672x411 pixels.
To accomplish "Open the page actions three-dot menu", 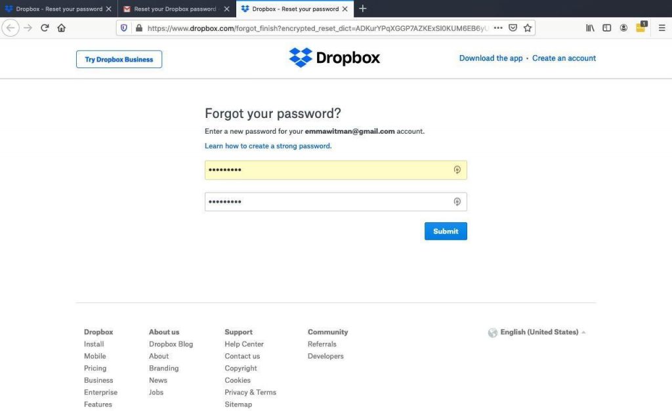I will (498, 28).
